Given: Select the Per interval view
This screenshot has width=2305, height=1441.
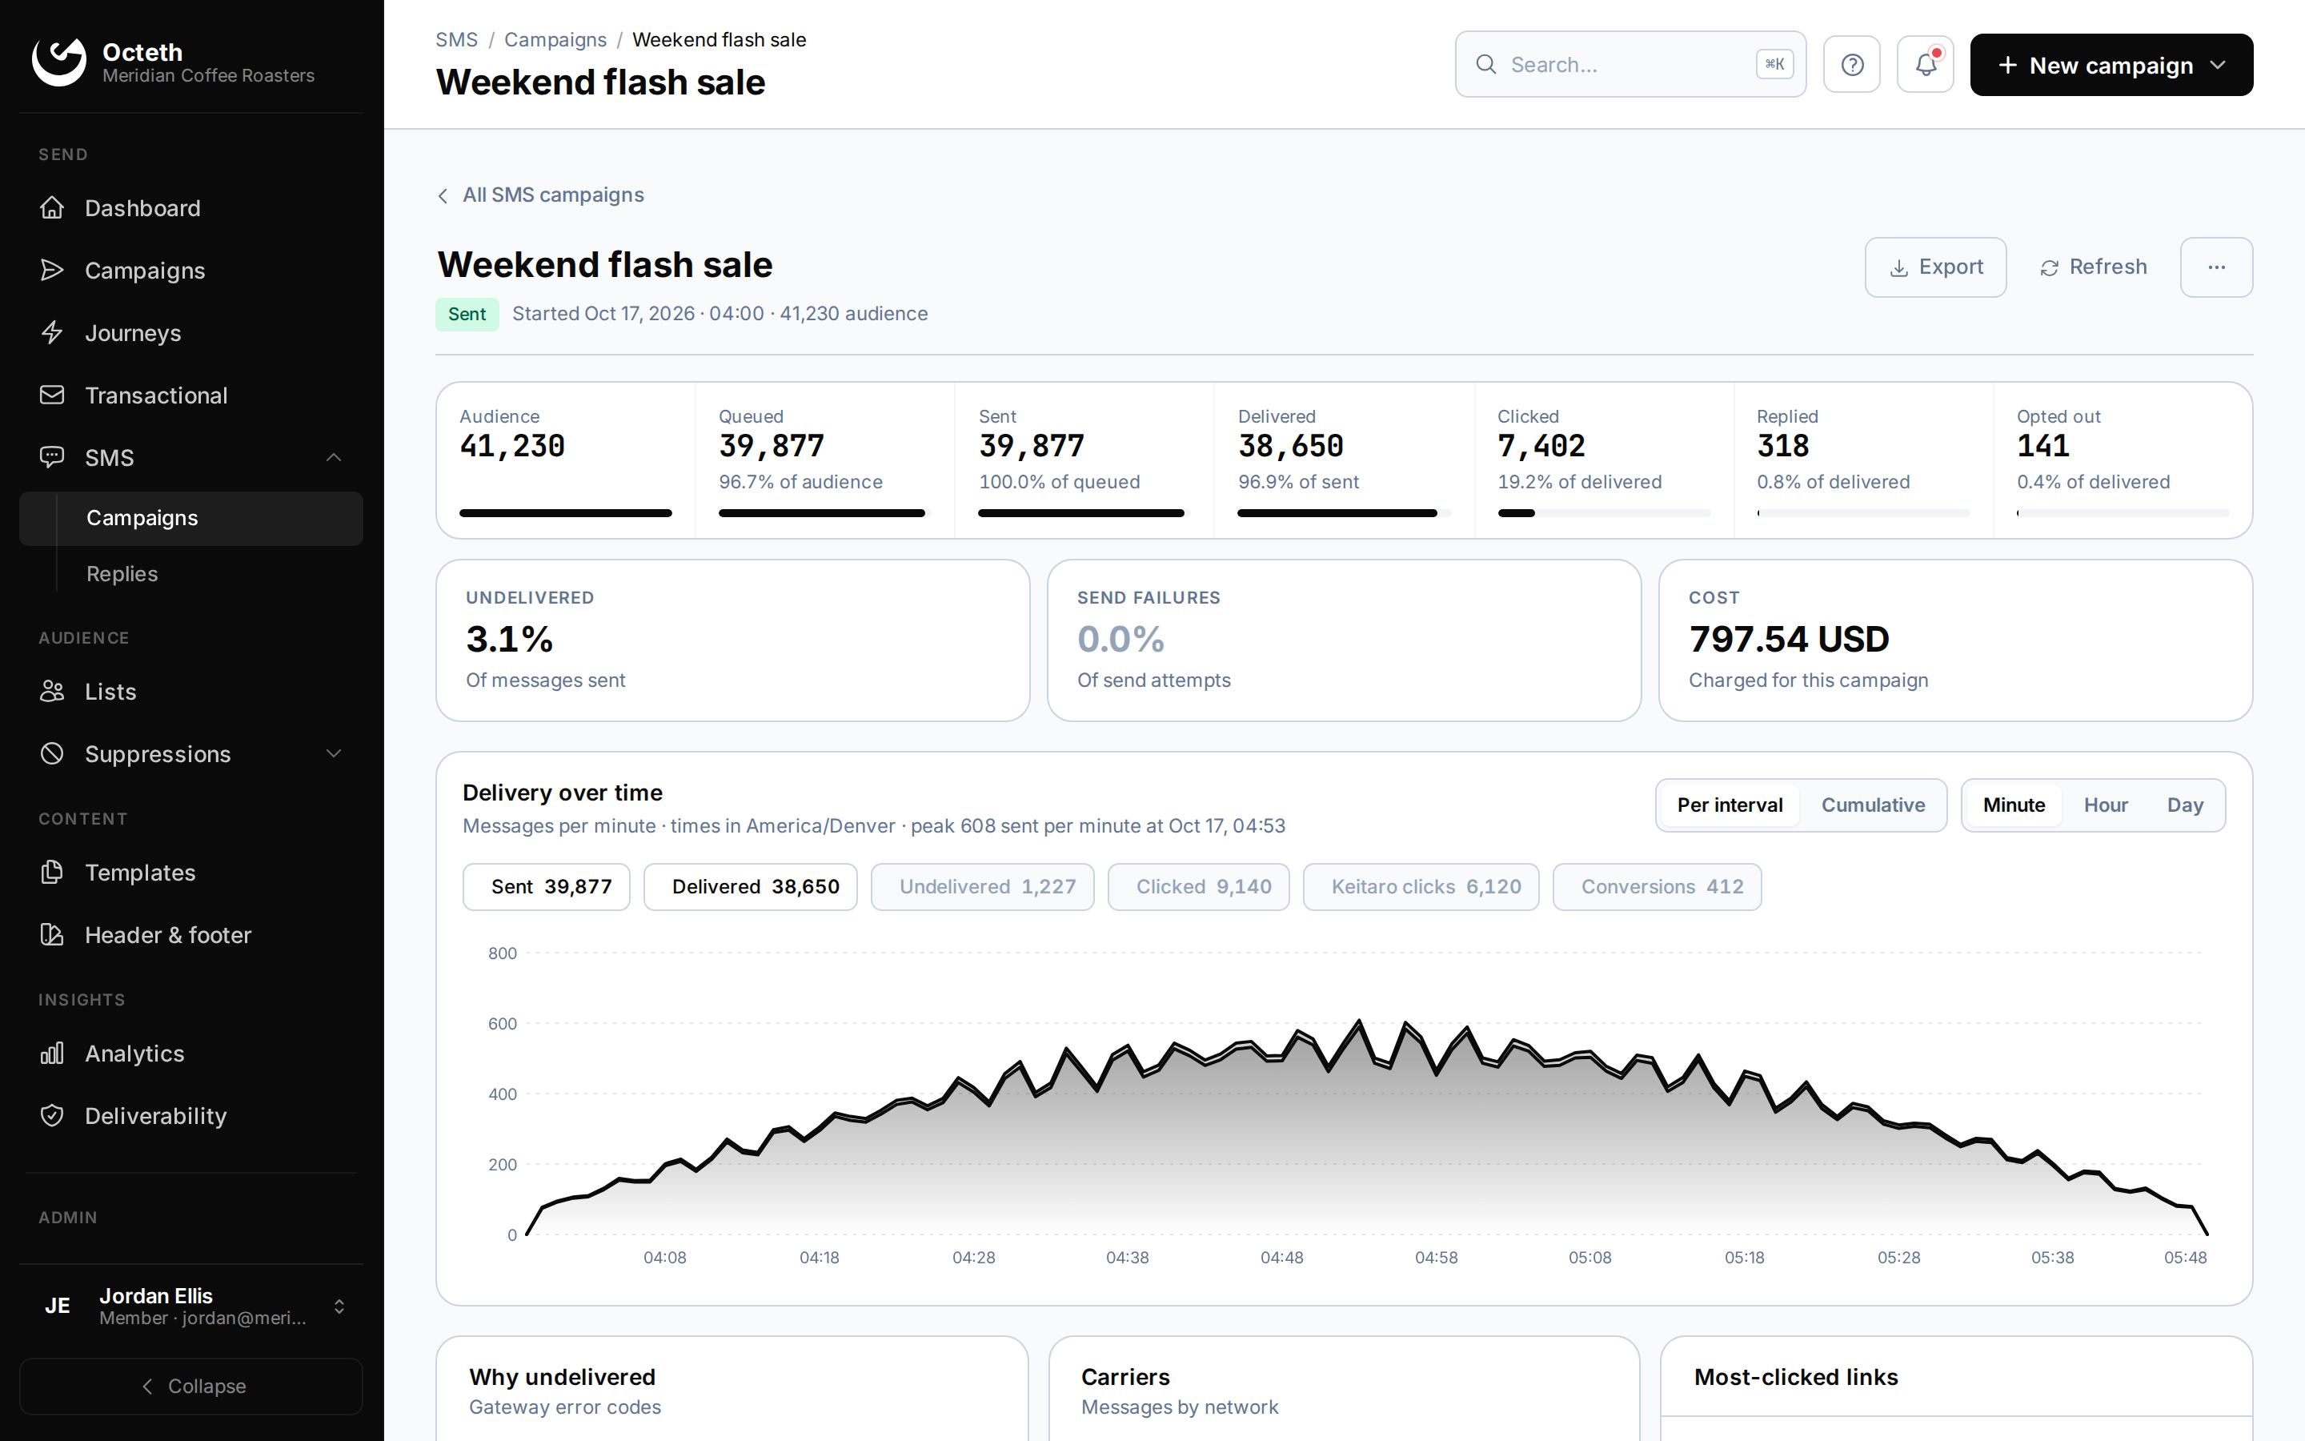Looking at the screenshot, I should pyautogui.click(x=1730, y=805).
